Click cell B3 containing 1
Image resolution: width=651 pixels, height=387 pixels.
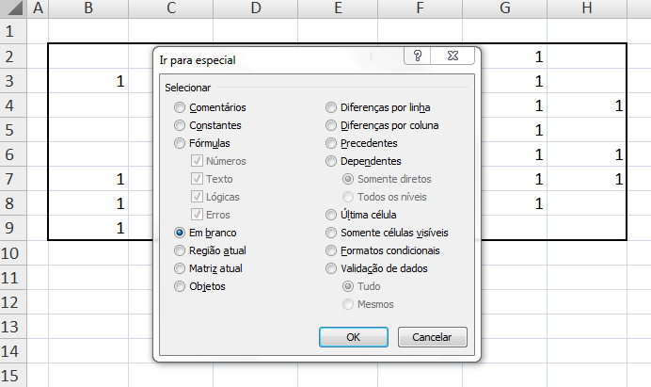[x=88, y=81]
